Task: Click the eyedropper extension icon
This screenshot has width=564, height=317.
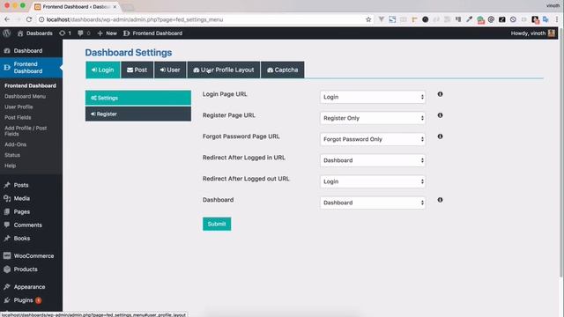Action: point(469,19)
